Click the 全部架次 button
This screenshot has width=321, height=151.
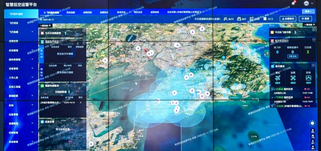click(x=288, y=19)
